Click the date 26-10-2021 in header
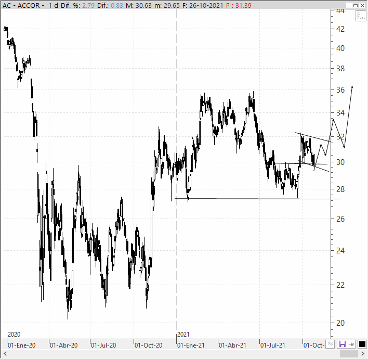This screenshot has height=359, width=368. pos(206,5)
